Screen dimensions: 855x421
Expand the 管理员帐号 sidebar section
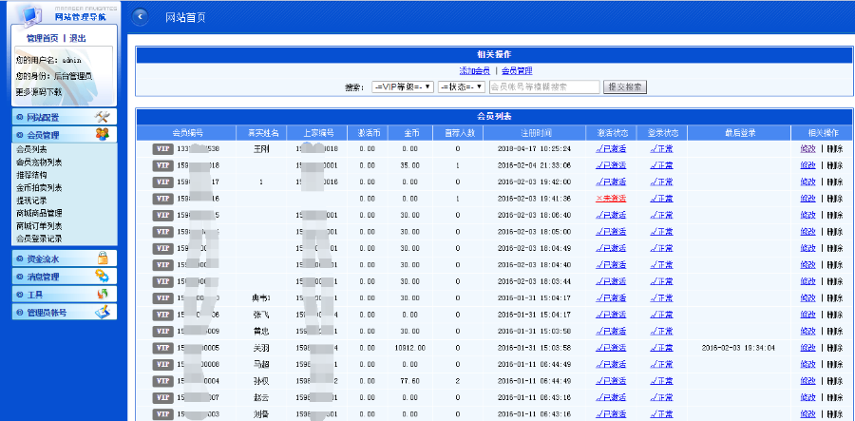(x=65, y=313)
